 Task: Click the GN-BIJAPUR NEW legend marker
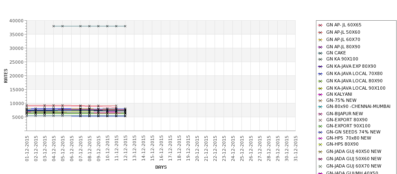[320, 114]
